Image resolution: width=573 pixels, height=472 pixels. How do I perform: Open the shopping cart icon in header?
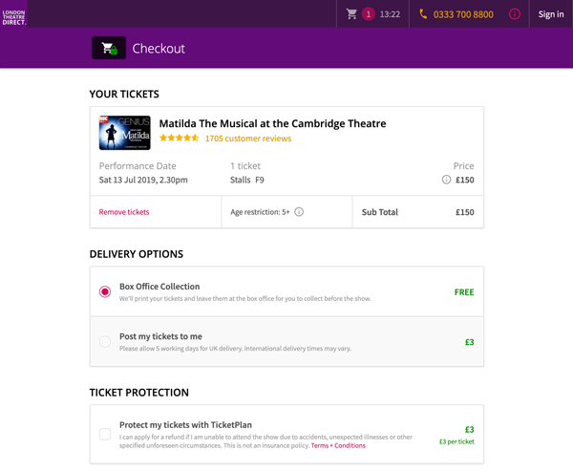coord(351,14)
